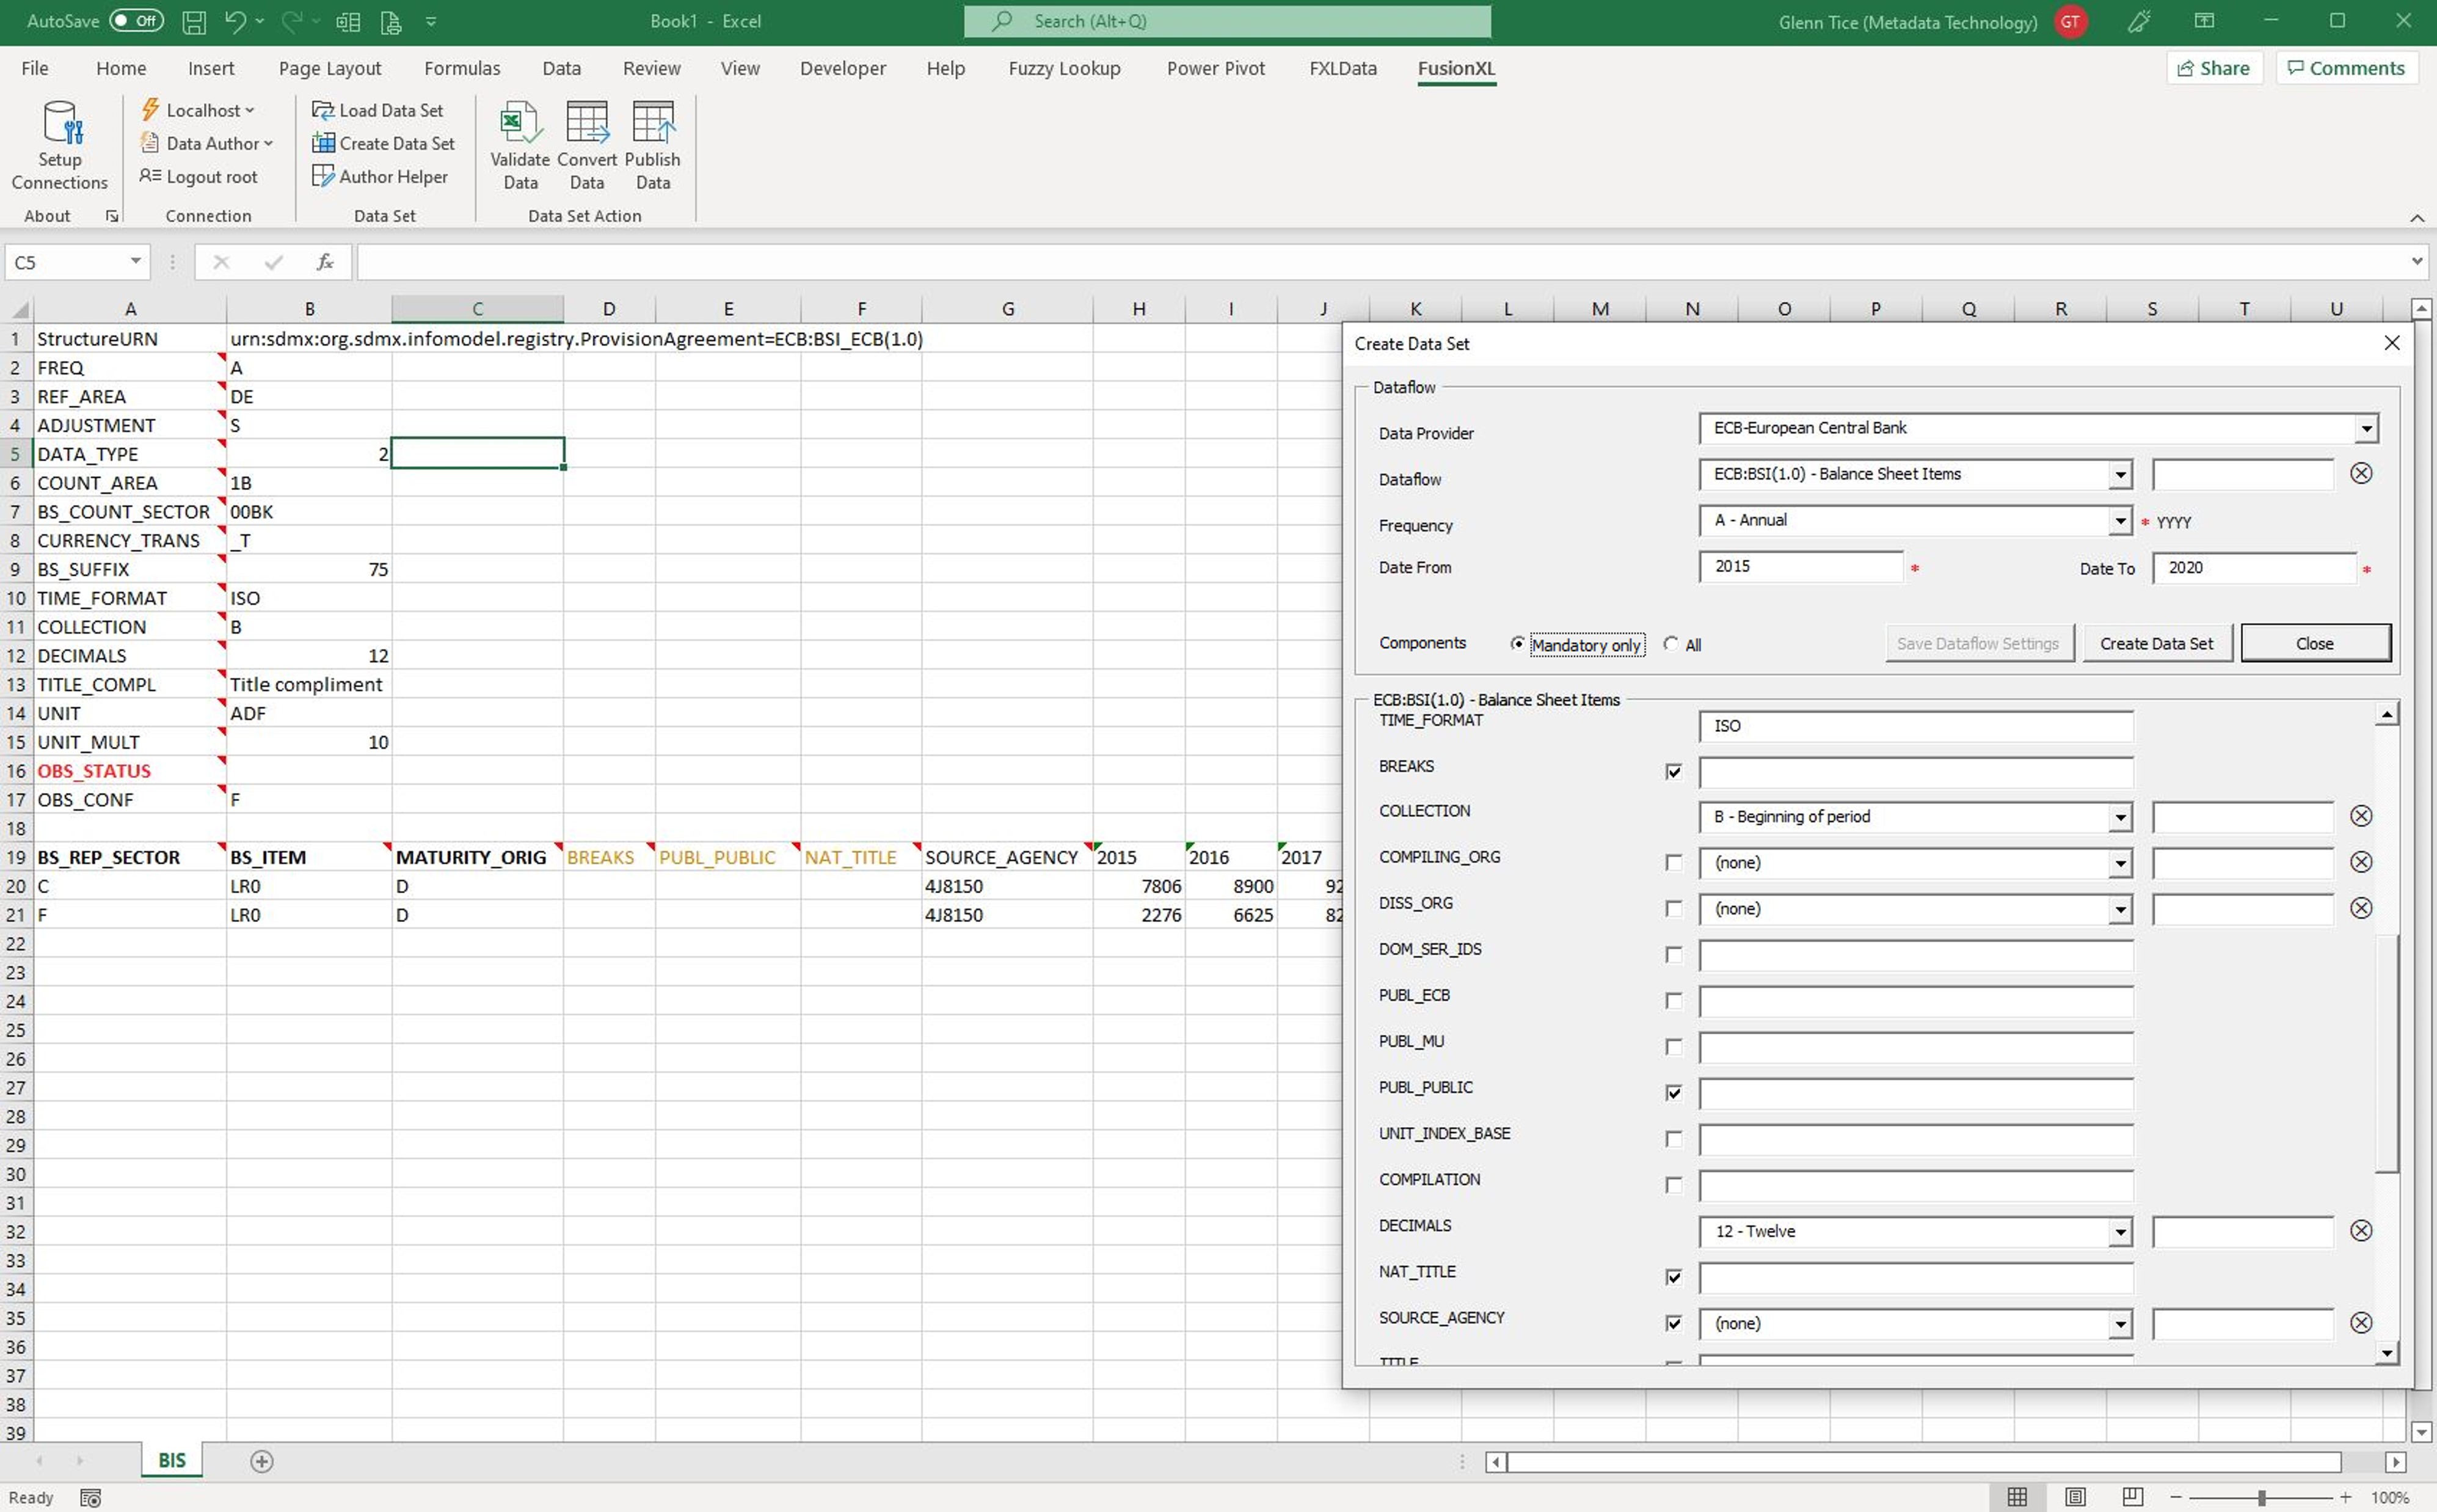
Task: Clear the Dataflow filter with X icon
Action: pyautogui.click(x=2360, y=474)
